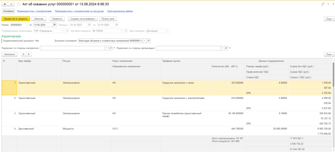The width and height of the screenshot is (335, 152).
Task: Expand the Подписант со стороны контрагента dropdown list
Action: click(106, 48)
